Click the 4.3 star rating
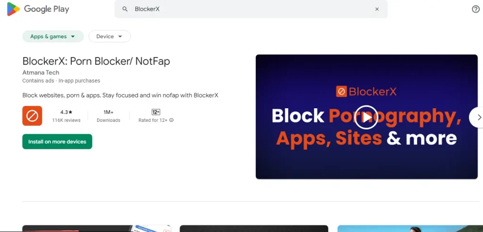483x232 pixels. click(x=66, y=112)
